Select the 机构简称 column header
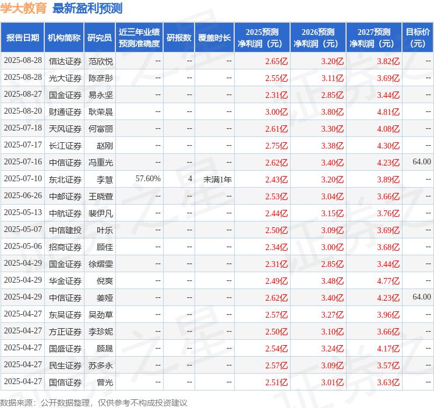Image resolution: width=434 pixels, height=408 pixels. tap(64, 38)
